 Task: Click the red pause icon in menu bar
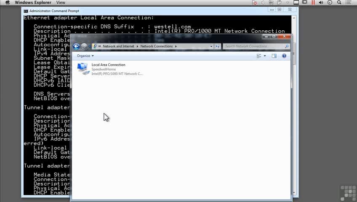(313, 3)
